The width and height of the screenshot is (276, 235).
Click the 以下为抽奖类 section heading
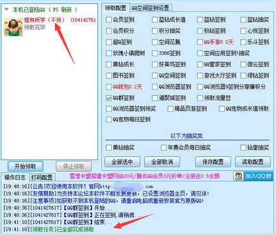(x=187, y=136)
